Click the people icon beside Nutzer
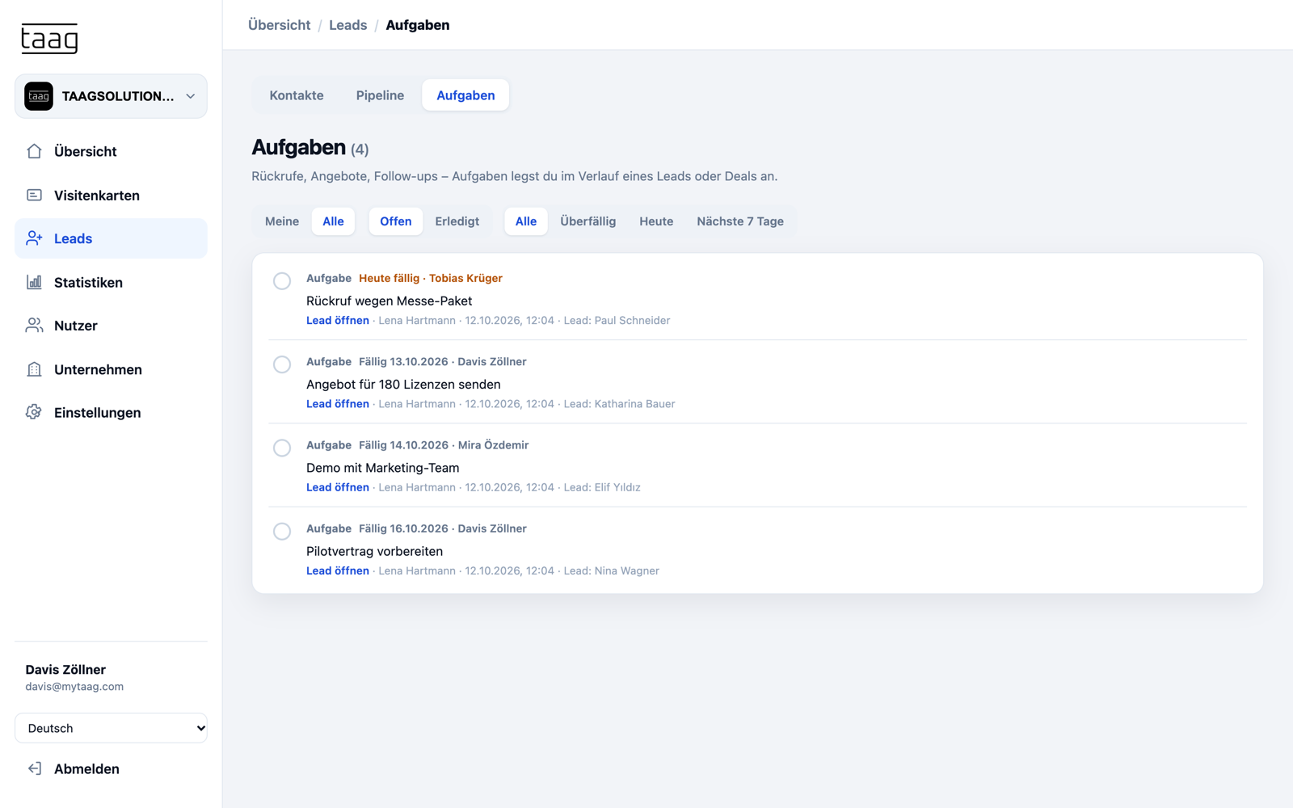Image resolution: width=1293 pixels, height=808 pixels. (34, 326)
